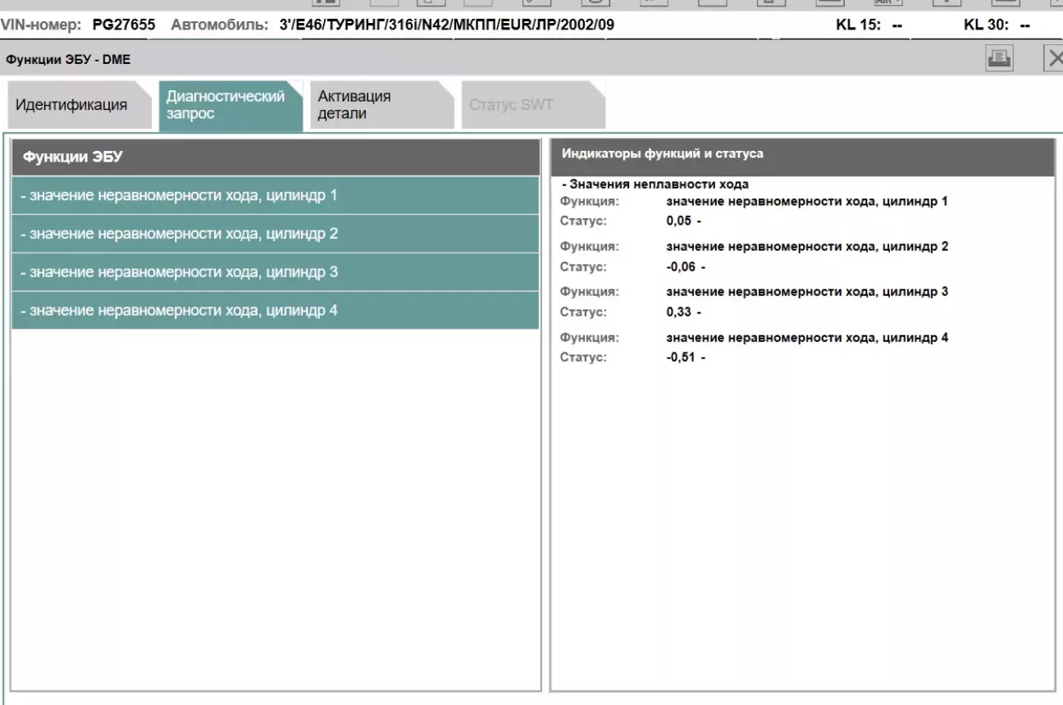Click the vehicle description 3'/E46/ТУРИНГ/316i text
Image resolution: width=1063 pixels, height=705 pixels.
[446, 25]
